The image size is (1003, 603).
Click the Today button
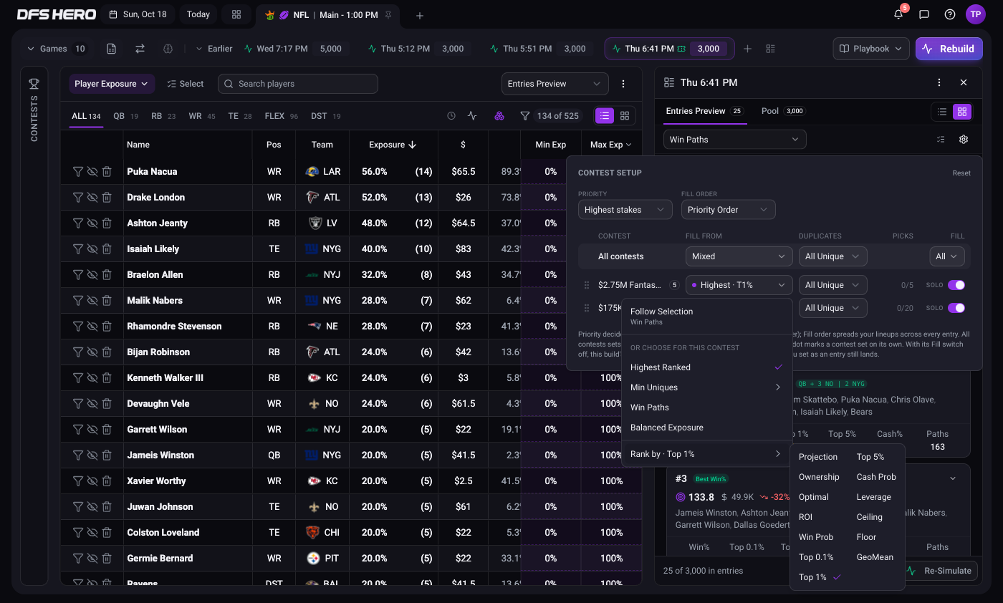click(198, 14)
